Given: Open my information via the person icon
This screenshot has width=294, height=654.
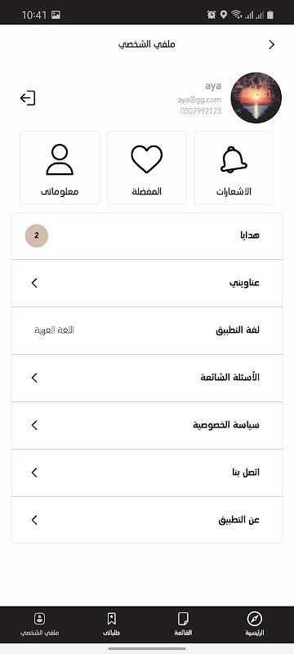Looking at the screenshot, I should coord(60,159).
